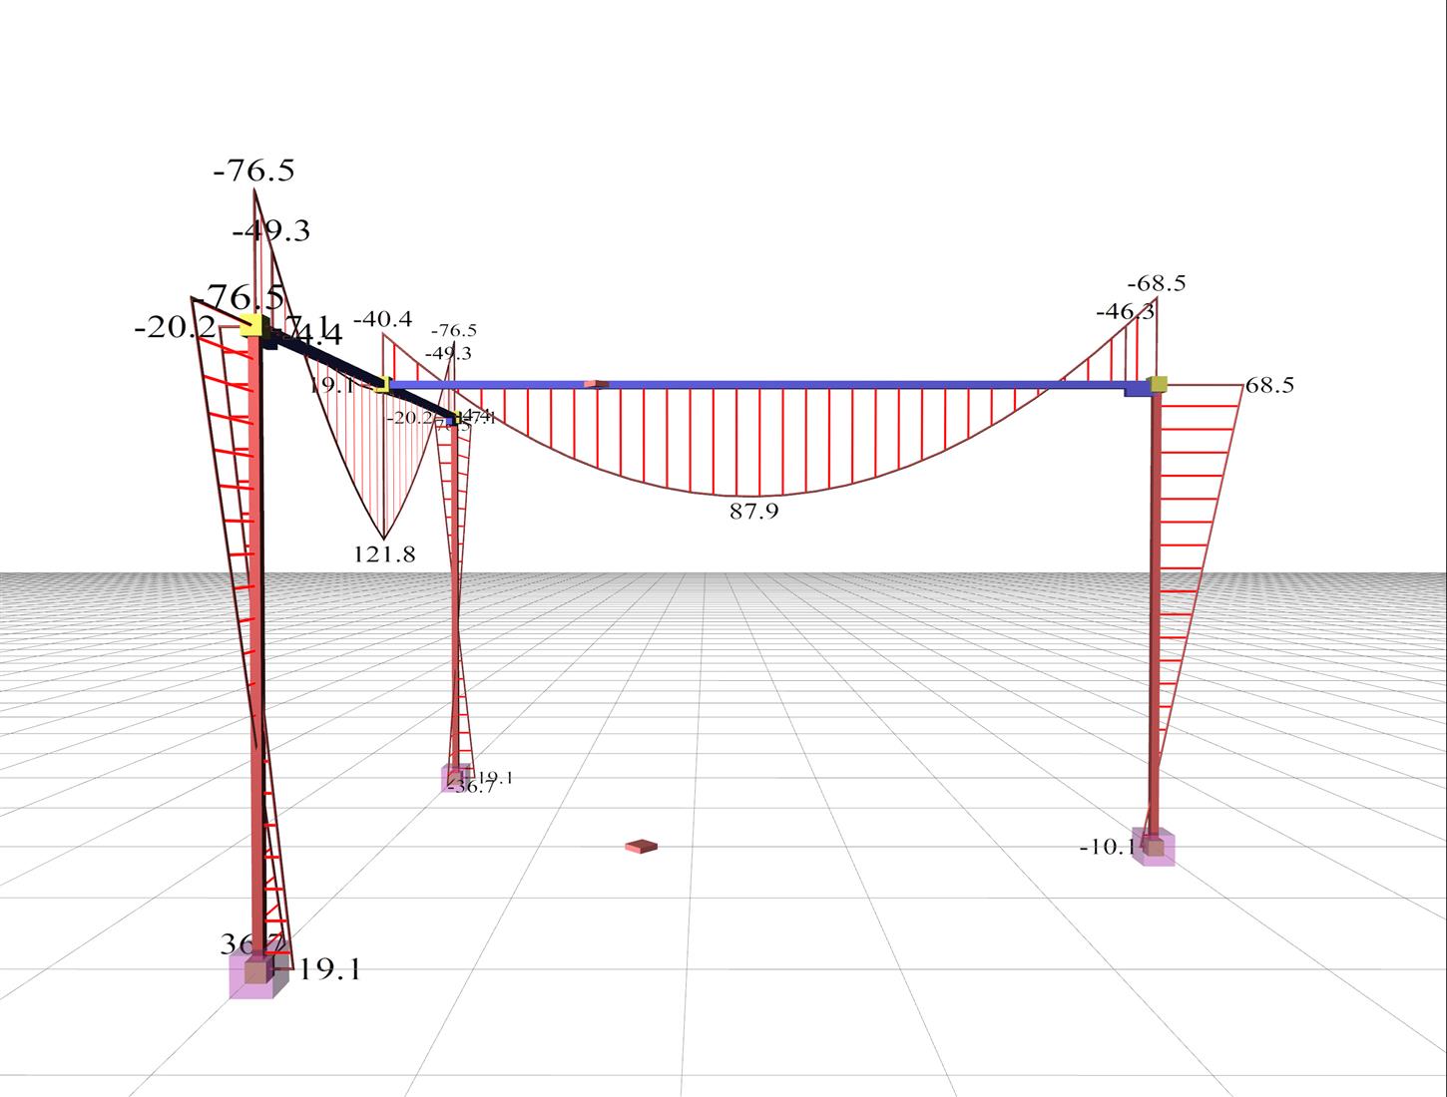Click the yellow joint where the dark beam meets the blue beam
Image resolution: width=1447 pixels, height=1097 pixels.
pos(382,385)
